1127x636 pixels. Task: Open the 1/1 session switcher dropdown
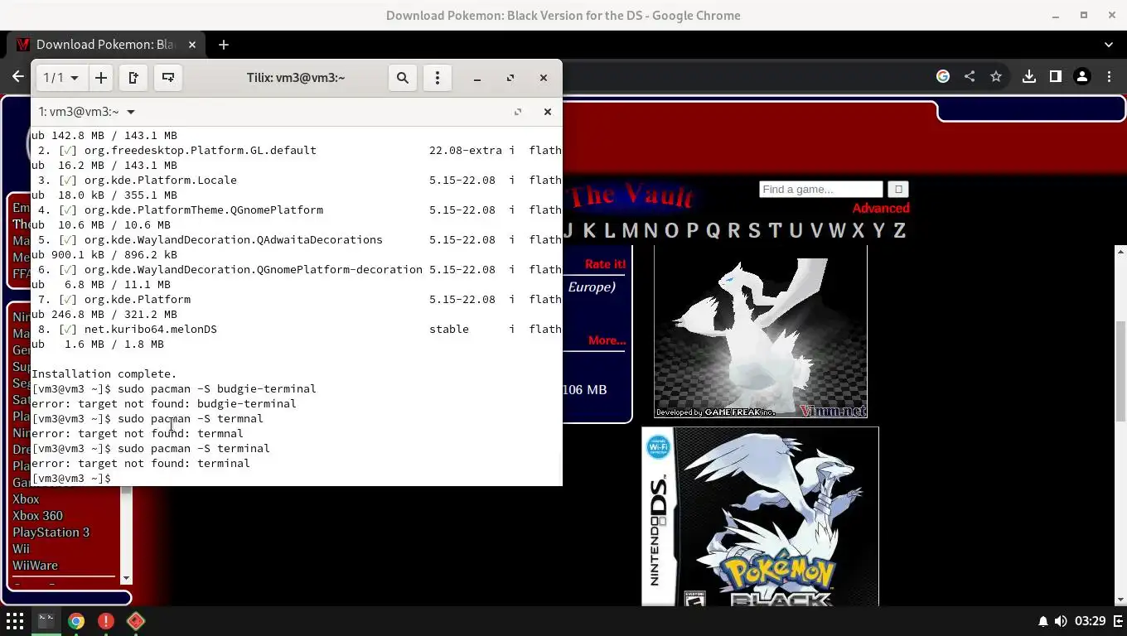point(60,78)
